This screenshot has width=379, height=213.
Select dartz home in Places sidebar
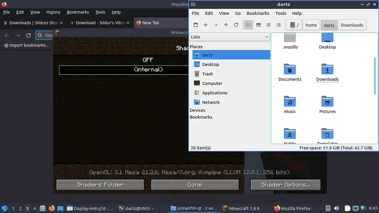(x=231, y=55)
